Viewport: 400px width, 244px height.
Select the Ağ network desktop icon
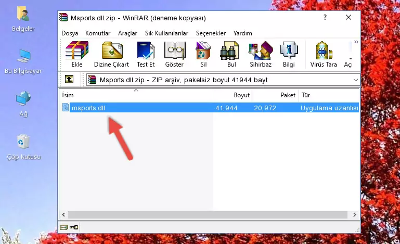(23, 104)
